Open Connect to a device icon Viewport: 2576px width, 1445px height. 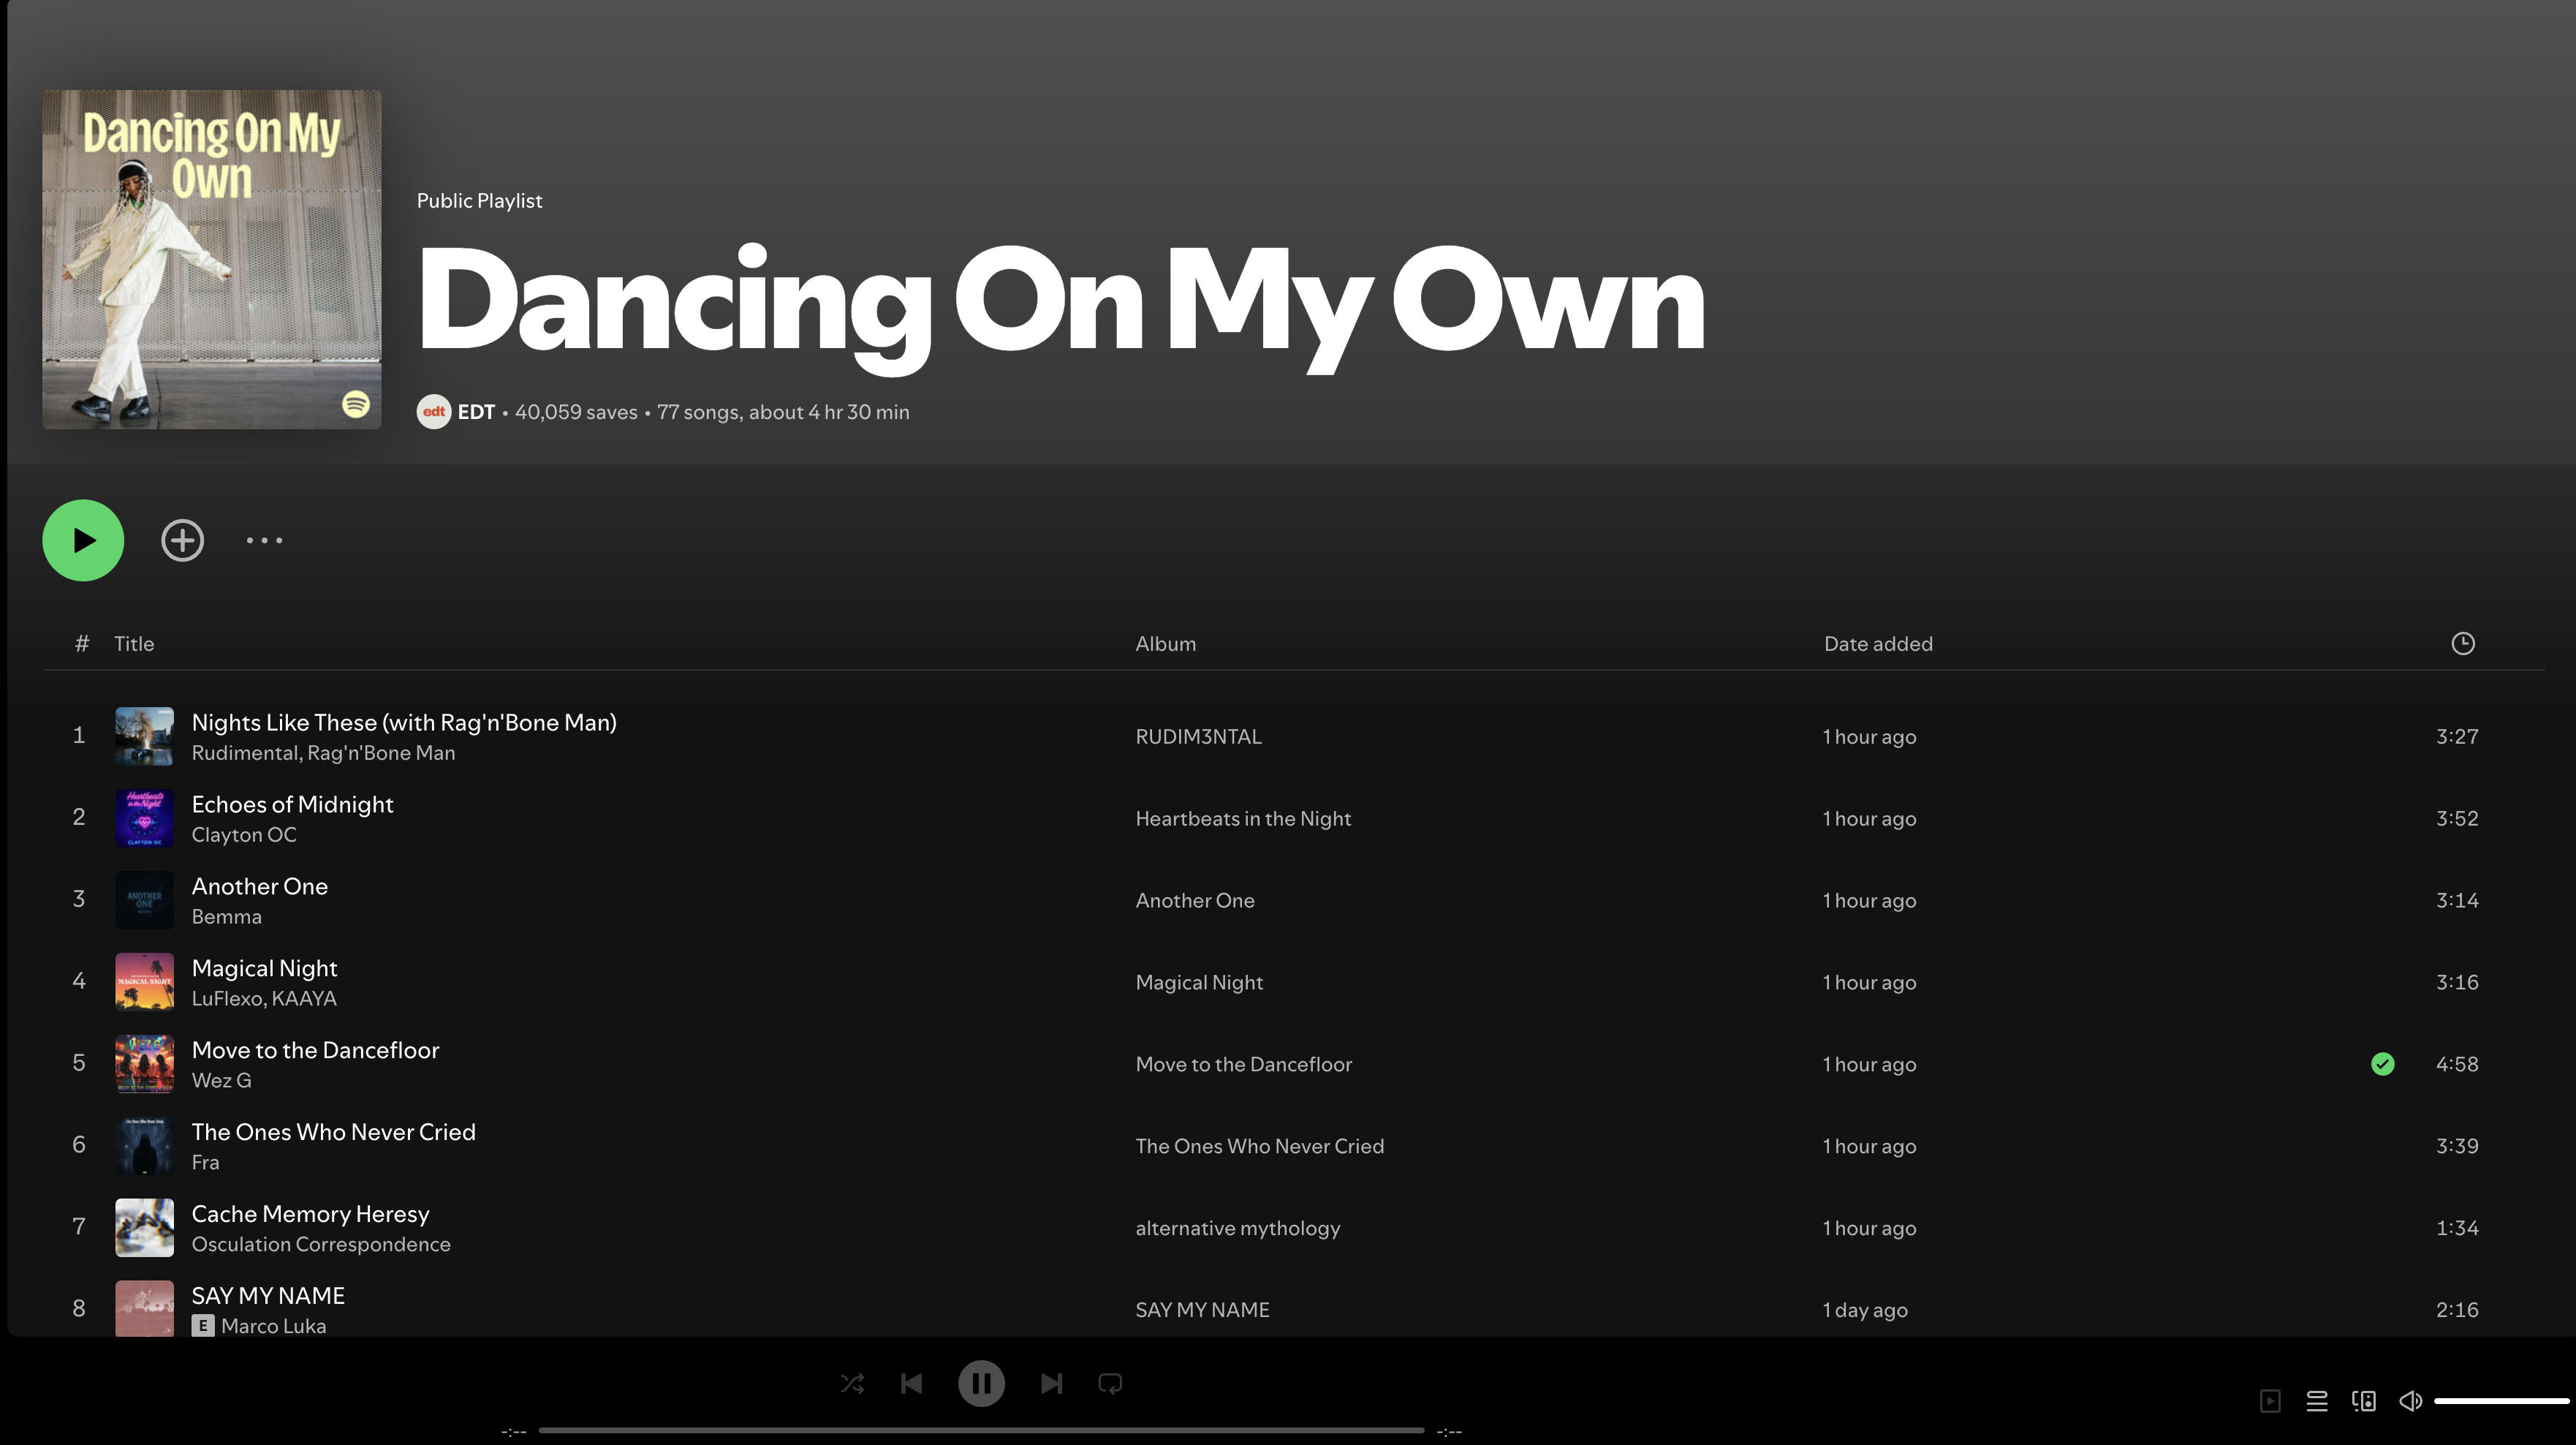(x=2364, y=1401)
